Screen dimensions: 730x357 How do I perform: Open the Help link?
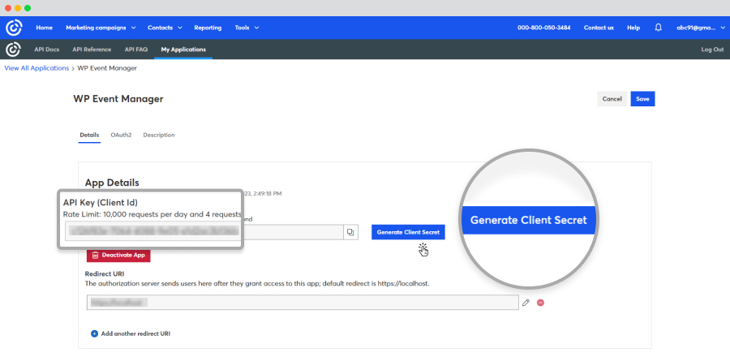633,28
